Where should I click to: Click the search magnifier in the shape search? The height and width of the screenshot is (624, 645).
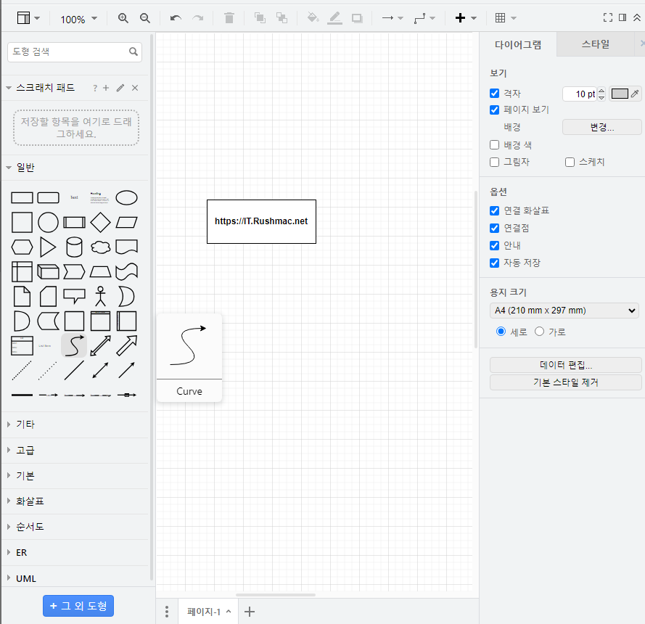[133, 52]
